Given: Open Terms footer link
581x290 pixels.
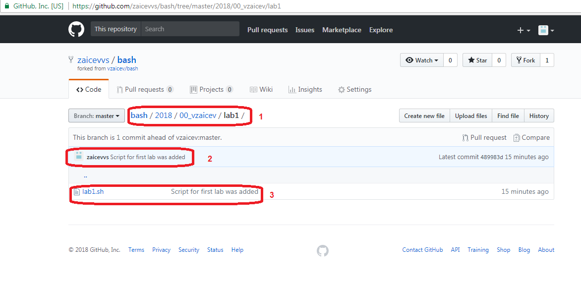Looking at the screenshot, I should [136, 250].
